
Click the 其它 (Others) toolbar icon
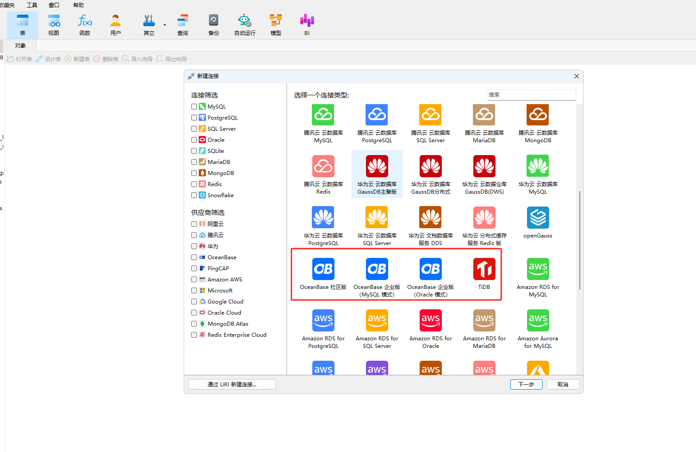coord(149,25)
